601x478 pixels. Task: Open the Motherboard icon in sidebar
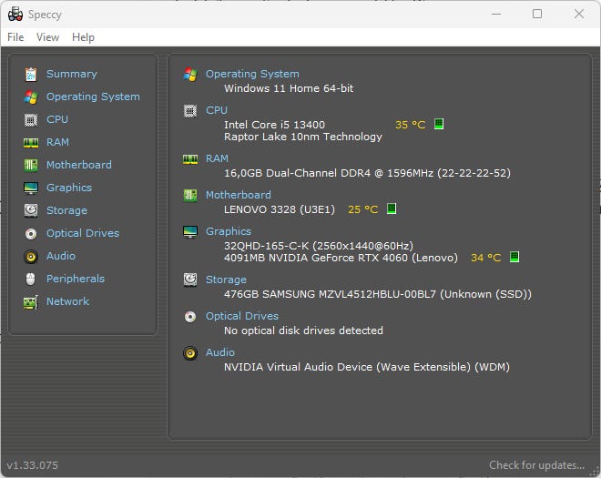click(x=31, y=165)
